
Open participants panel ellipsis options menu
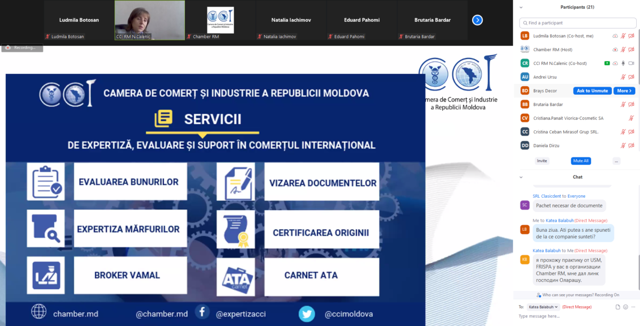[x=617, y=161]
